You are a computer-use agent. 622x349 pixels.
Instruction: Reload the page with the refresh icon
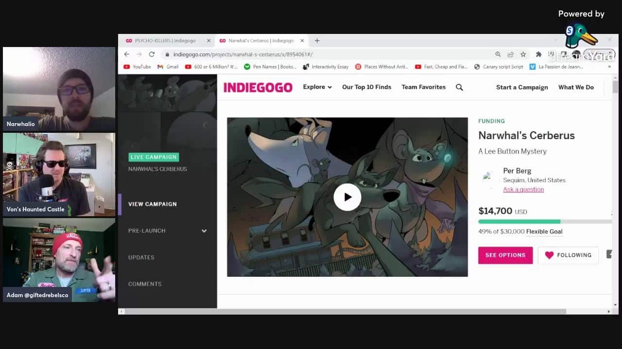click(x=152, y=54)
